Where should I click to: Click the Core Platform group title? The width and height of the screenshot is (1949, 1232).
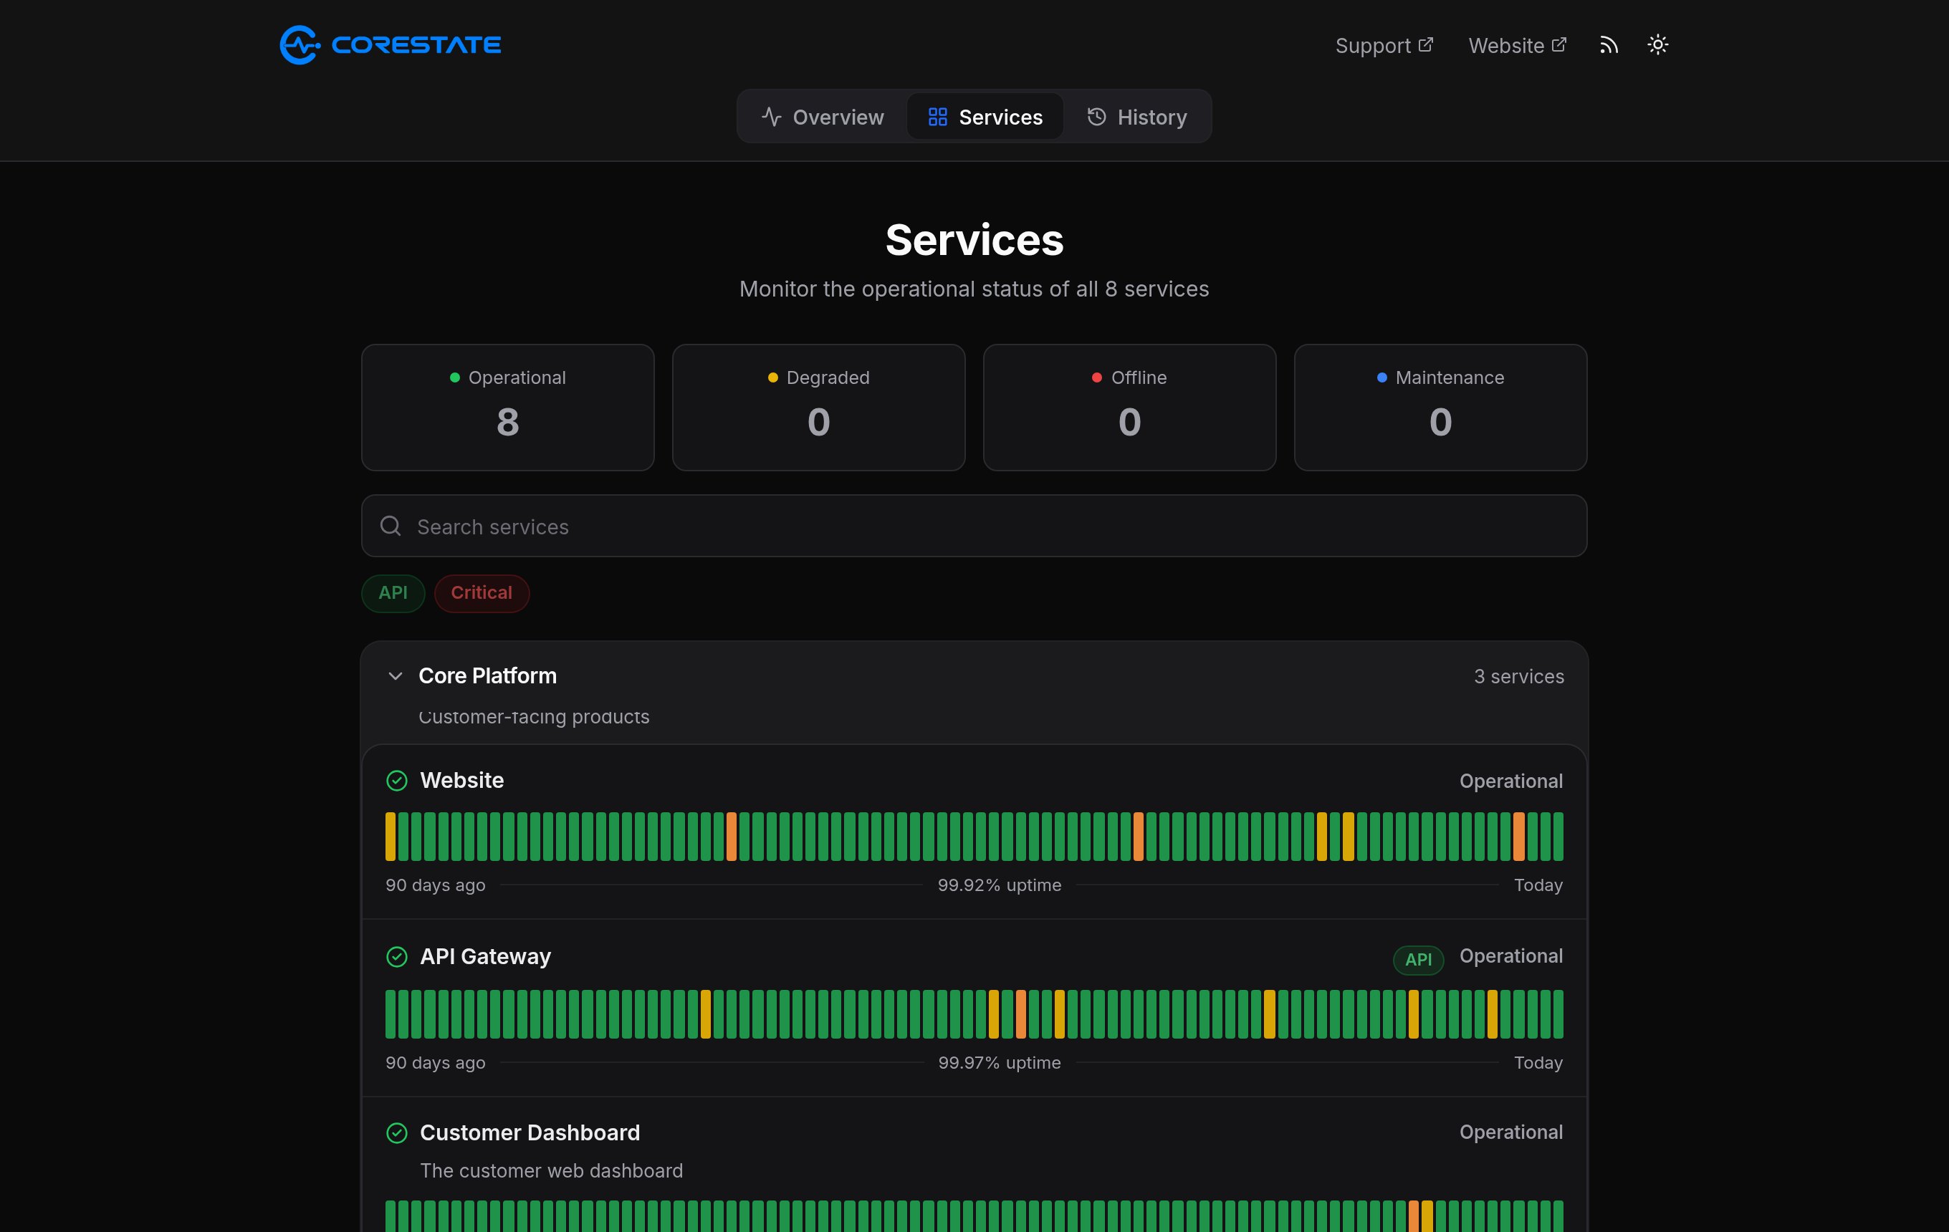coord(487,675)
